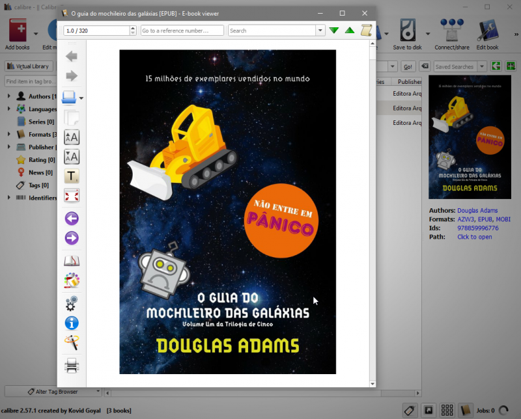
Task: Expand the Authors node arrow in tag browser
Action: coord(9,96)
